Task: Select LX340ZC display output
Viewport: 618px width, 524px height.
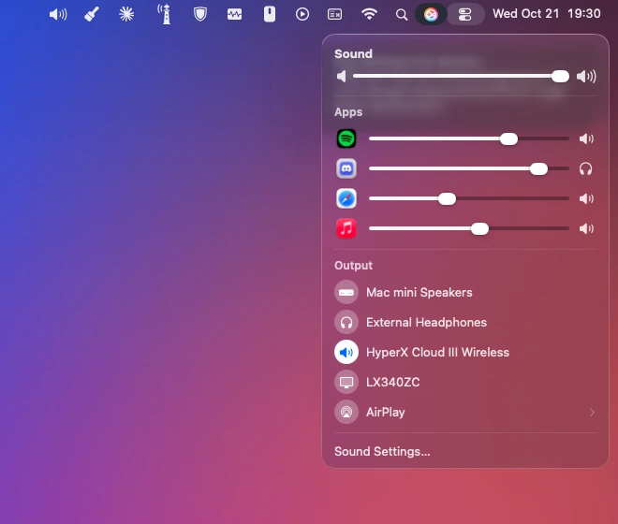Action: pos(465,382)
